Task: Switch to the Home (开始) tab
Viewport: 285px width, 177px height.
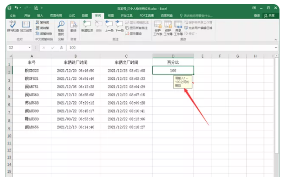Action: (x=27, y=16)
